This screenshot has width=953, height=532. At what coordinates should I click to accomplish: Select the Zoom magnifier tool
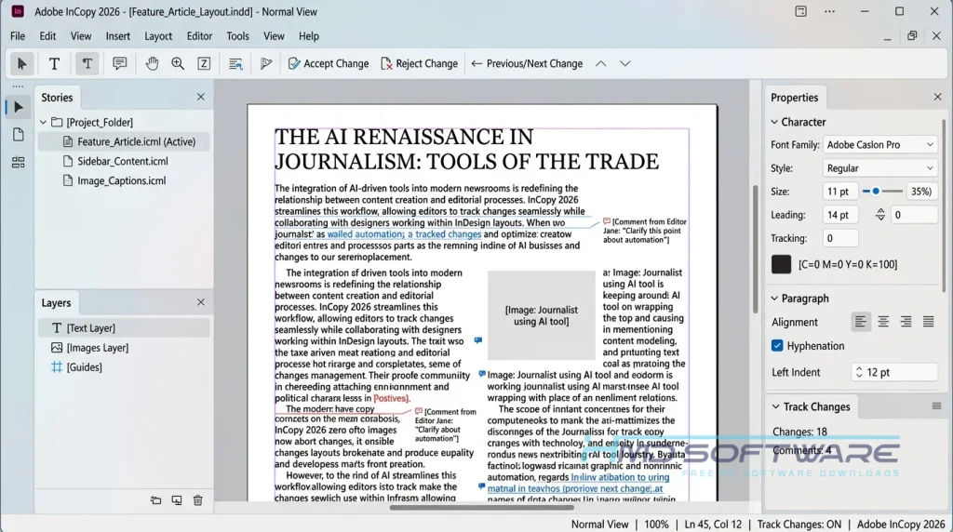pos(178,63)
